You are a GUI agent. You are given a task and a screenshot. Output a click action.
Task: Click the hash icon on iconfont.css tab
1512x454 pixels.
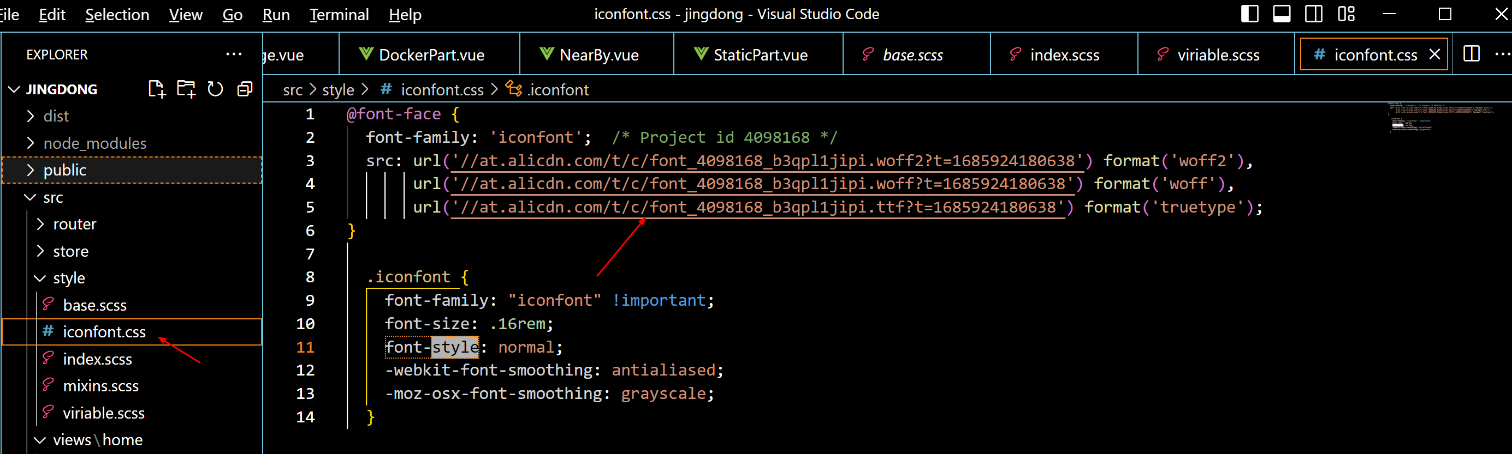point(1319,55)
